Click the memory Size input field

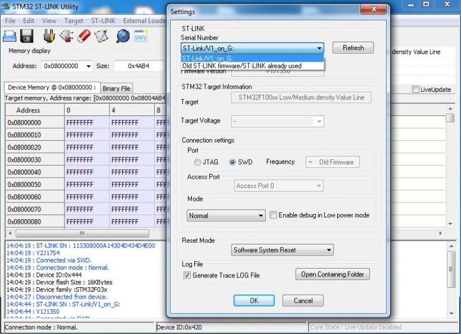click(138, 66)
